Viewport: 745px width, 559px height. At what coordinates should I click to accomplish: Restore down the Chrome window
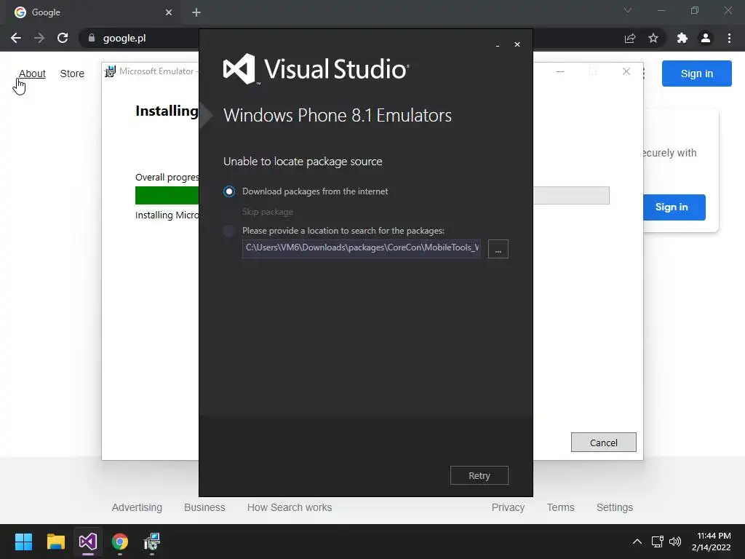pos(695,10)
